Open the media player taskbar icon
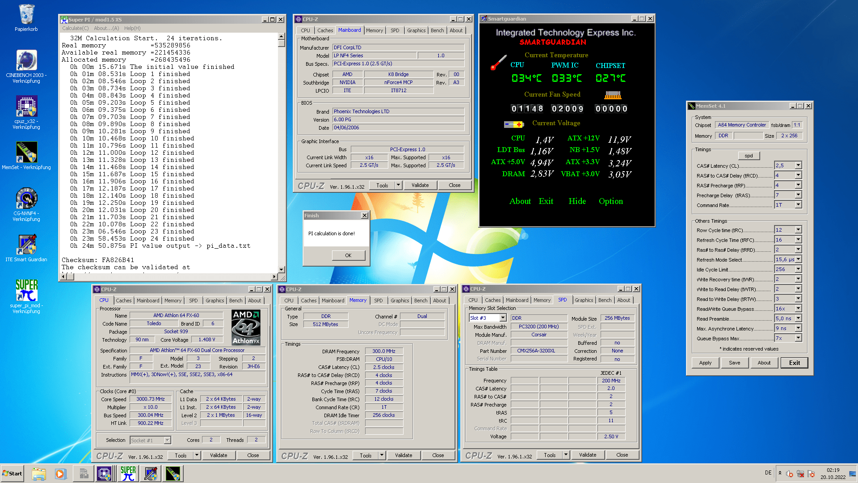 (60, 474)
